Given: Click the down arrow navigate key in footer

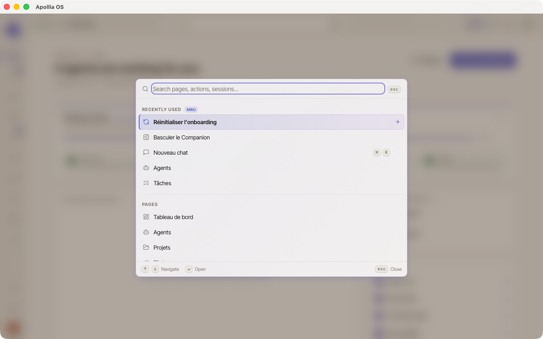Looking at the screenshot, I should tap(155, 269).
